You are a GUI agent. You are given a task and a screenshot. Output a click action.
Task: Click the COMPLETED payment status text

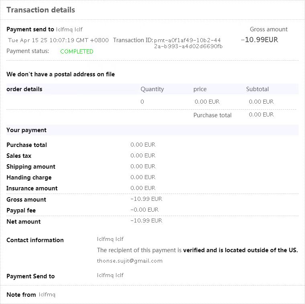[77, 51]
